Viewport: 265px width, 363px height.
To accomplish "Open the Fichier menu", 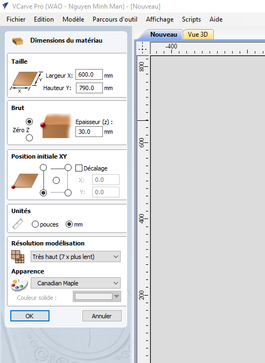I will coord(16,19).
